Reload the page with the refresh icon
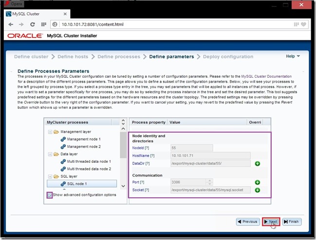Screen dimensions: 316x240 point(33,24)
